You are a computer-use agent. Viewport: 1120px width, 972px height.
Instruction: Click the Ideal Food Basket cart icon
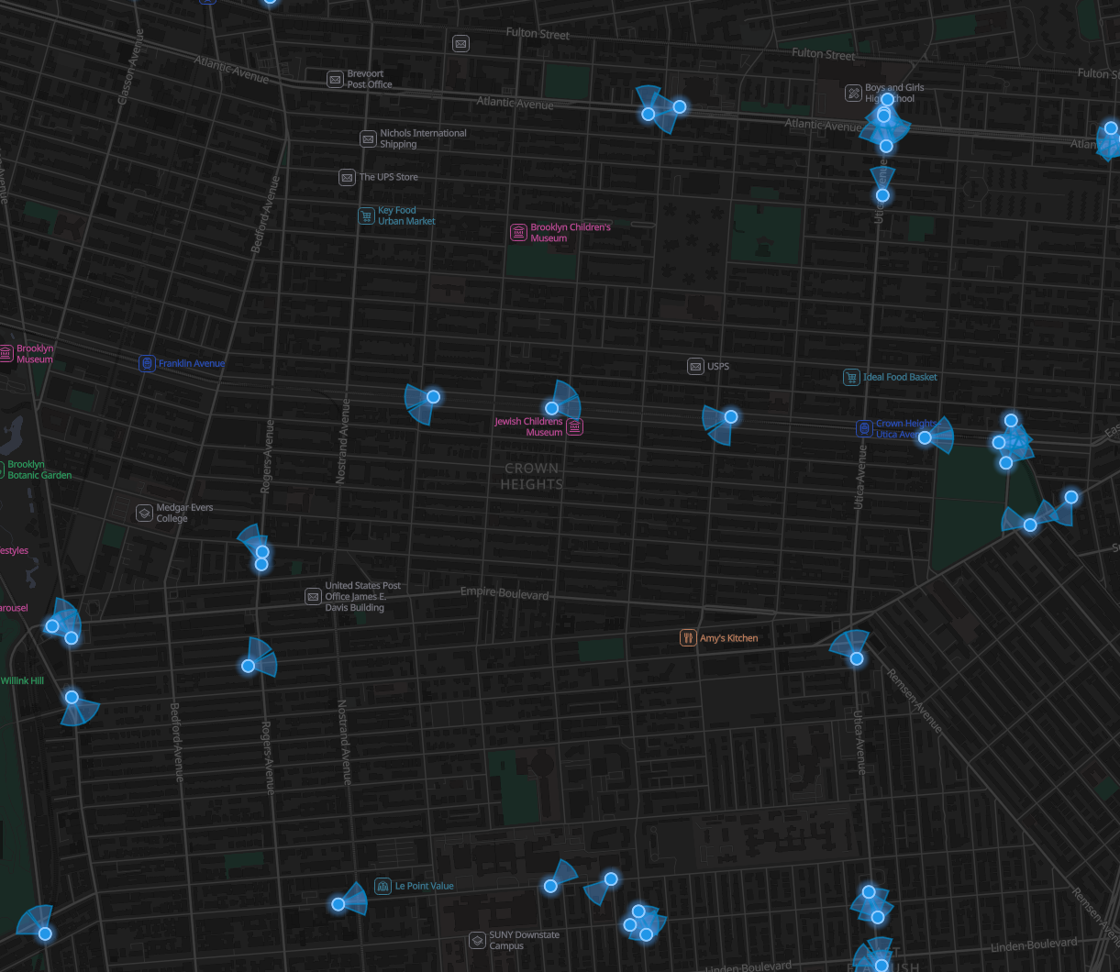[x=851, y=377]
